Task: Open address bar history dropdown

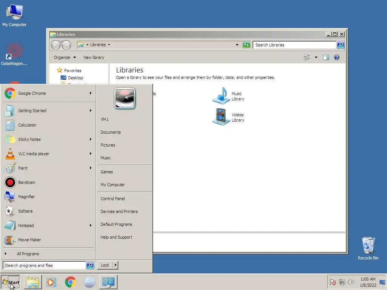Action: coord(237,45)
